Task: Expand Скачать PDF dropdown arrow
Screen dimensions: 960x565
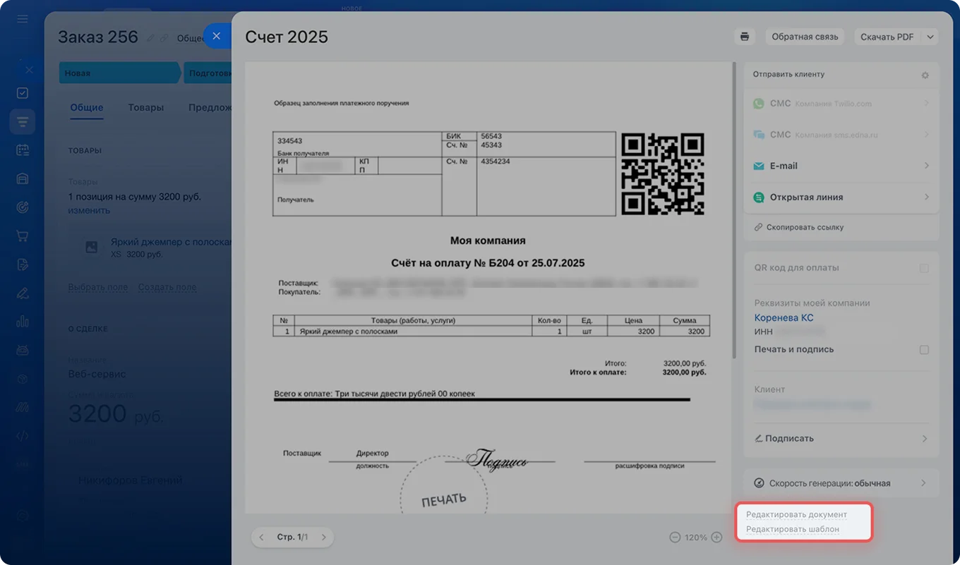Action: point(930,37)
